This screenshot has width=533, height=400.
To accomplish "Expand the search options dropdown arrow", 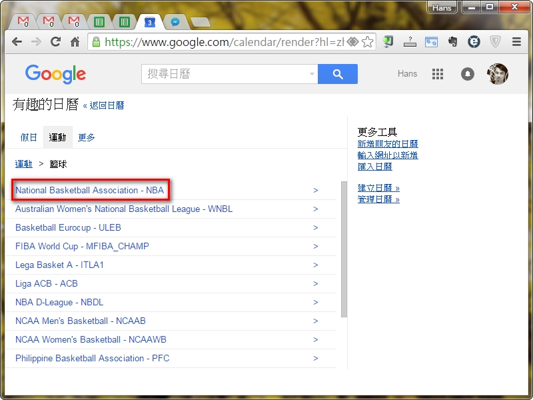I will click(x=312, y=74).
